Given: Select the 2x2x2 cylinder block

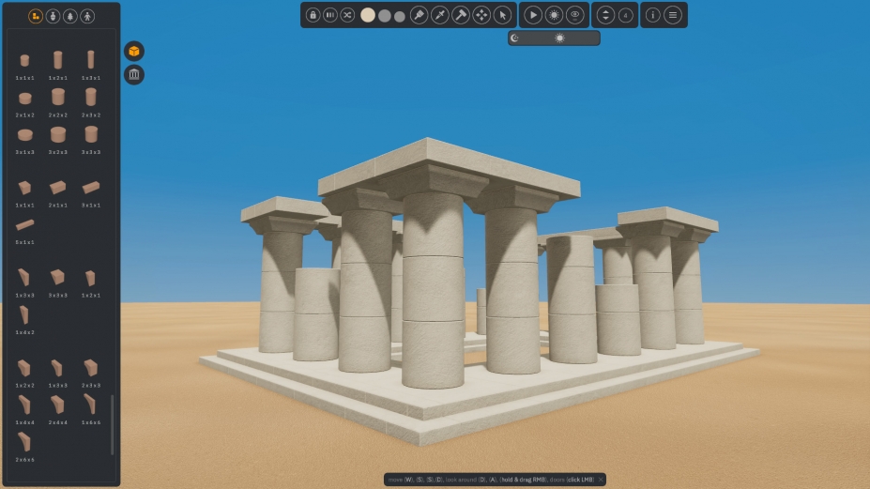Looking at the screenshot, I should (58, 98).
